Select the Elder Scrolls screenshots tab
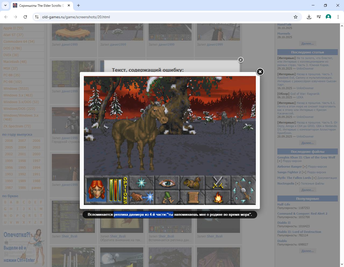 point(40,5)
